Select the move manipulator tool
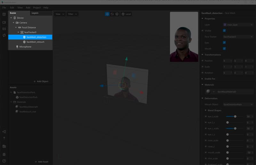This screenshot has width=256, height=165. click(x=107, y=14)
